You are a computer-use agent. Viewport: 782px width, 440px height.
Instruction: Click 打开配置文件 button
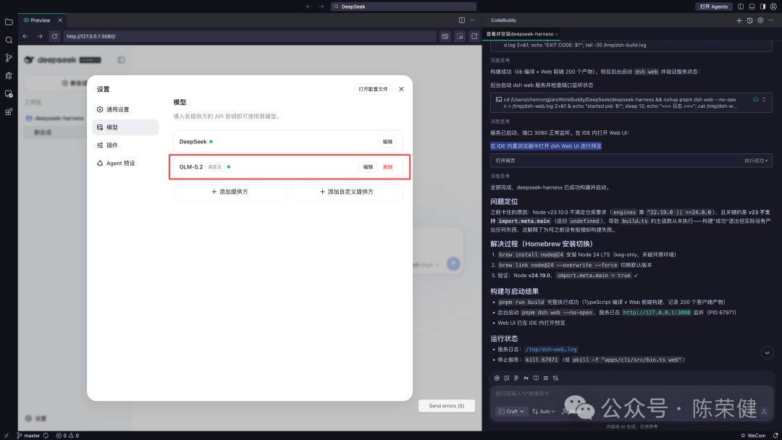pyautogui.click(x=373, y=89)
